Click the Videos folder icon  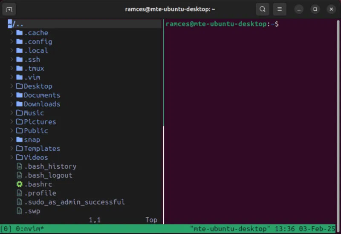click(19, 157)
